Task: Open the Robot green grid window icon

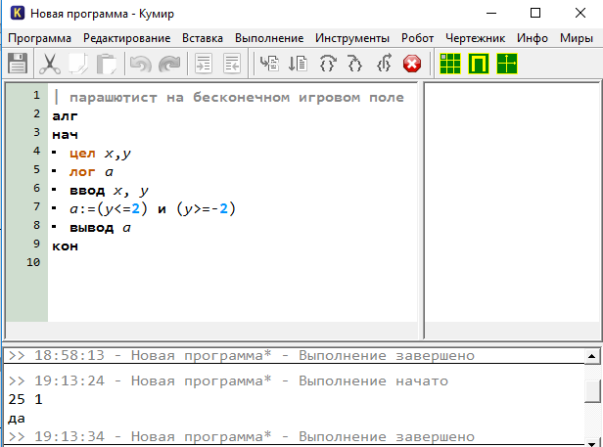Action: click(450, 64)
